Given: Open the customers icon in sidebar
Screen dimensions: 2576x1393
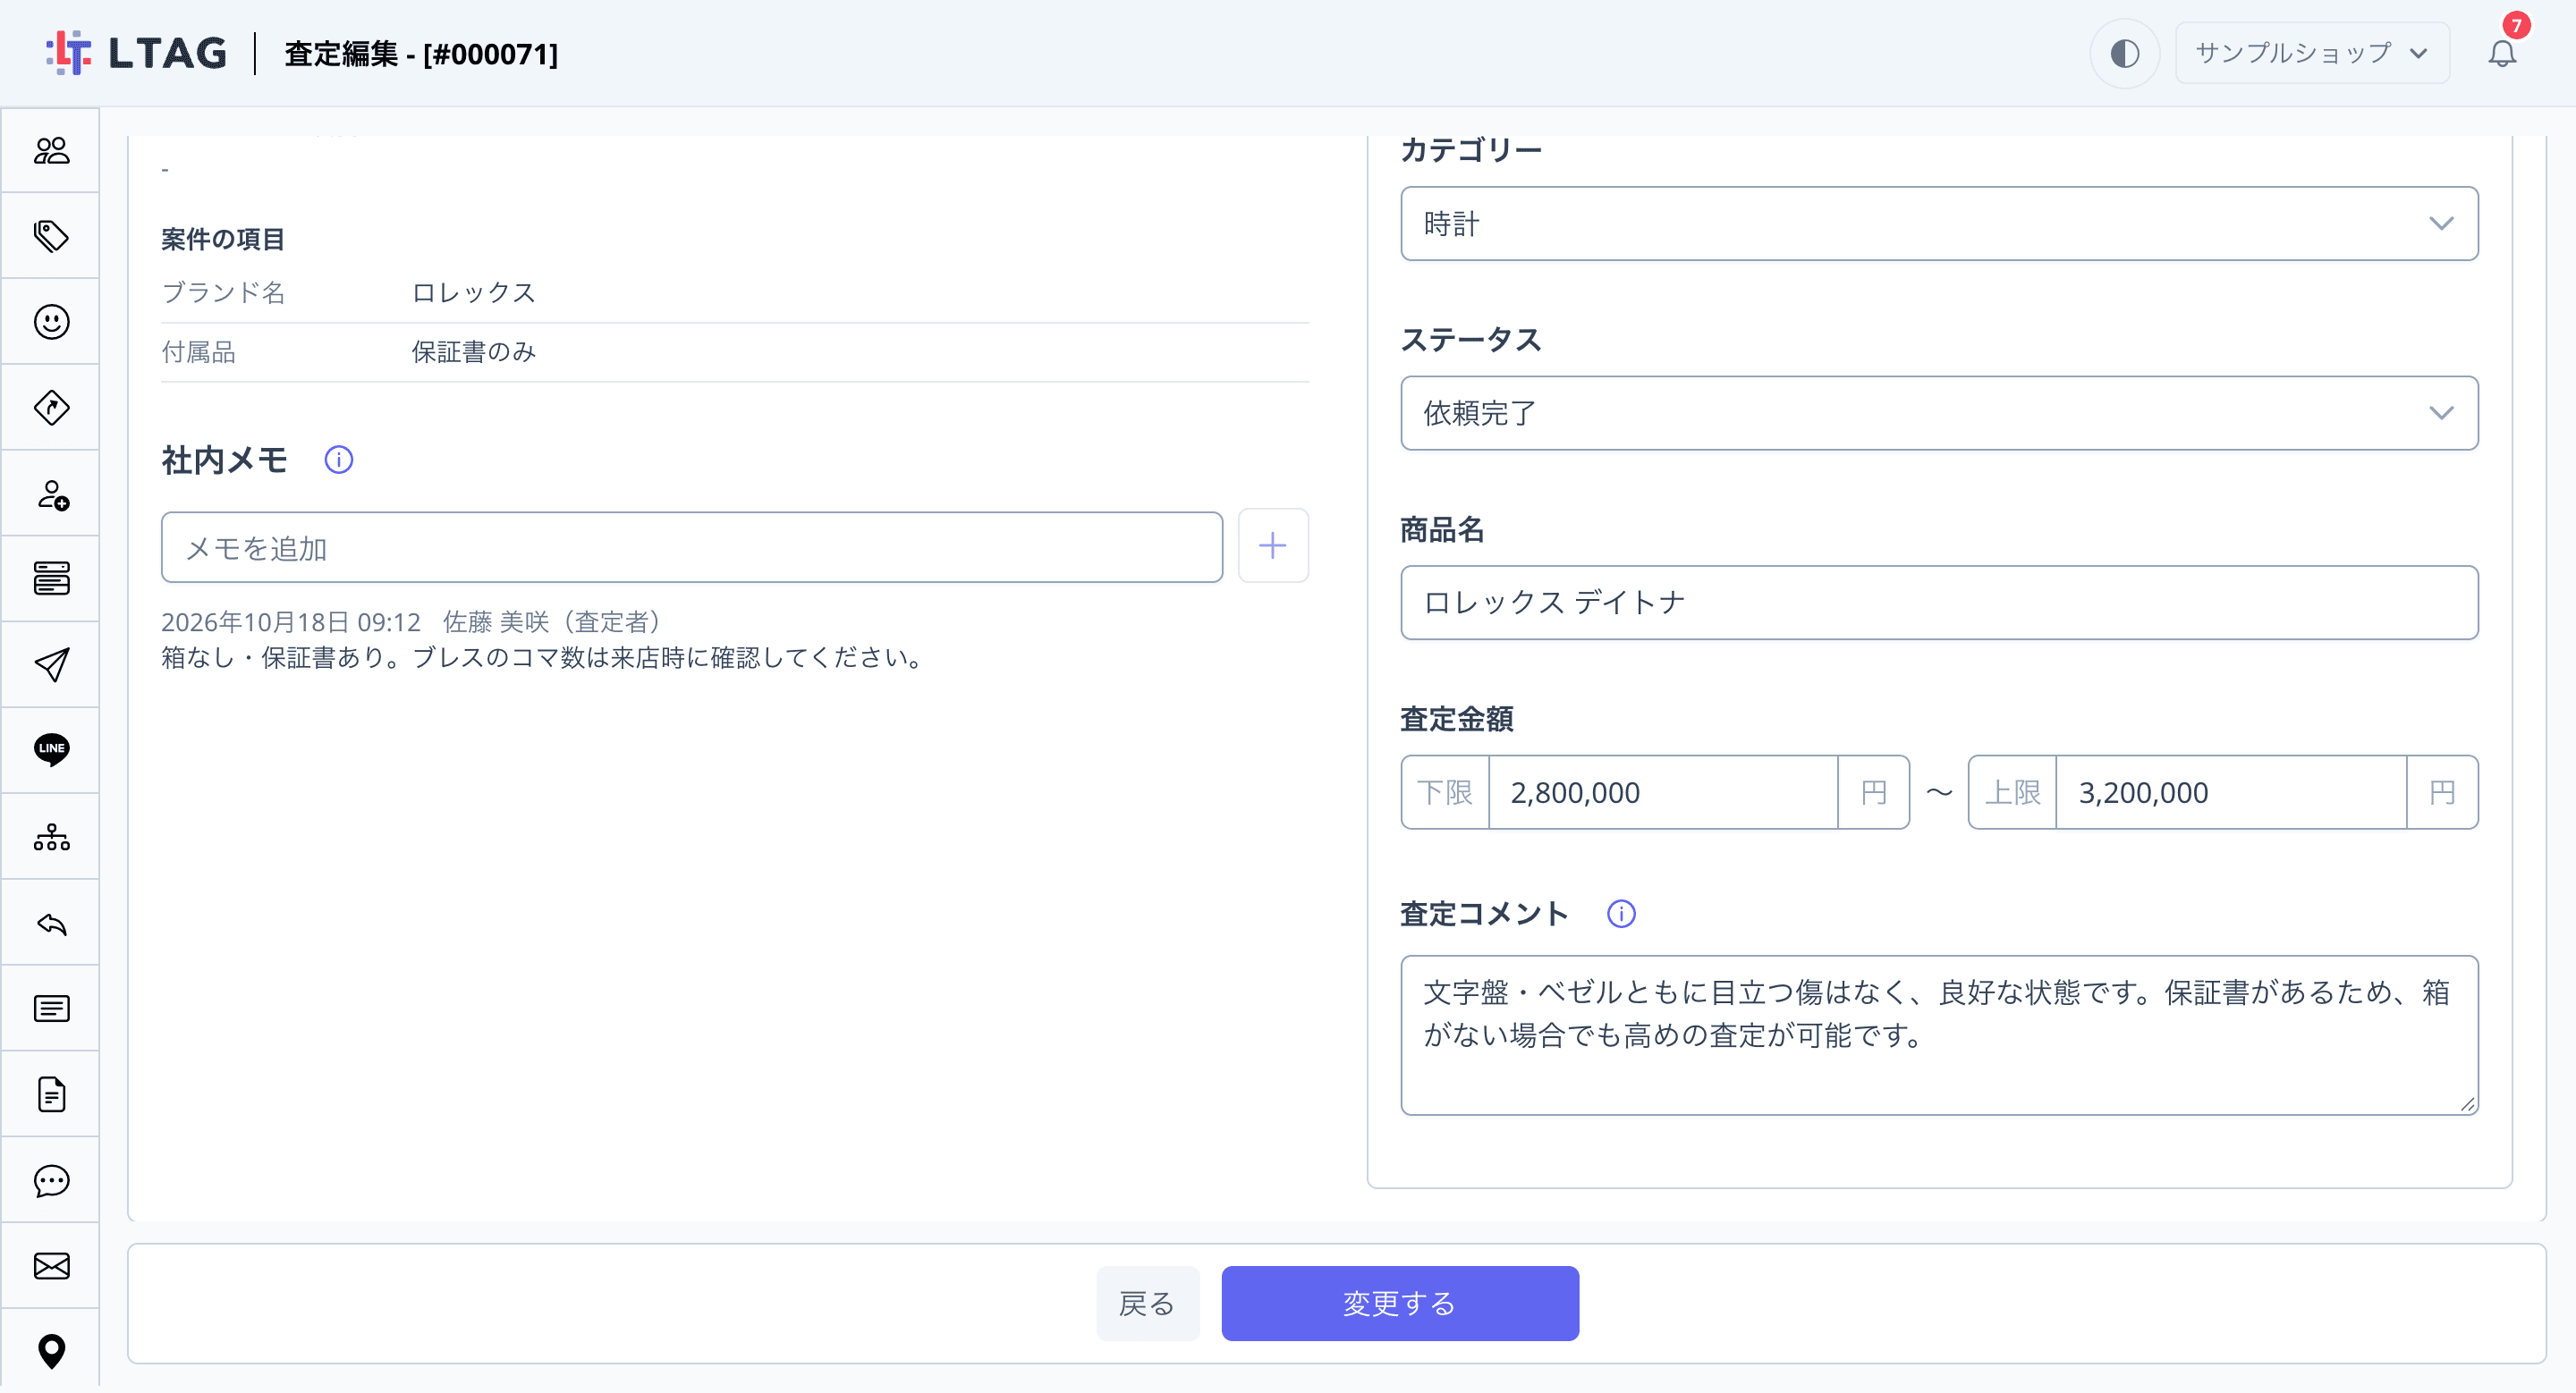Looking at the screenshot, I should [x=51, y=151].
